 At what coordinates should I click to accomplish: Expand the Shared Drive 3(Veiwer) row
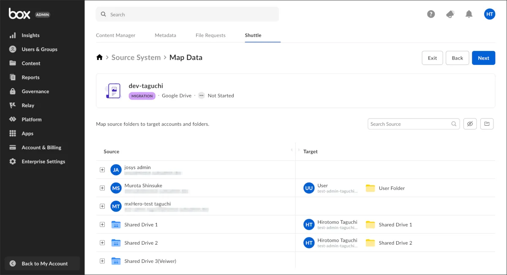(102, 261)
